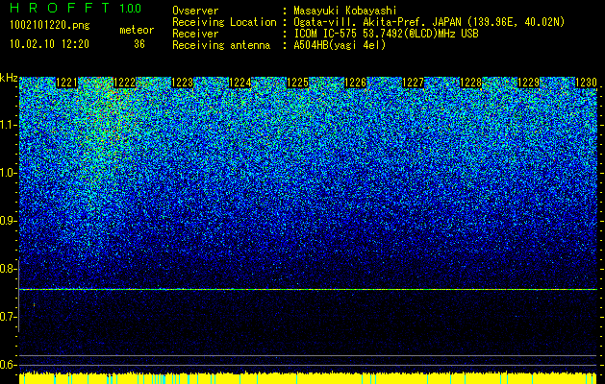
Task: Click the date stamp 10.02.10 12:20
Action: coord(49,44)
